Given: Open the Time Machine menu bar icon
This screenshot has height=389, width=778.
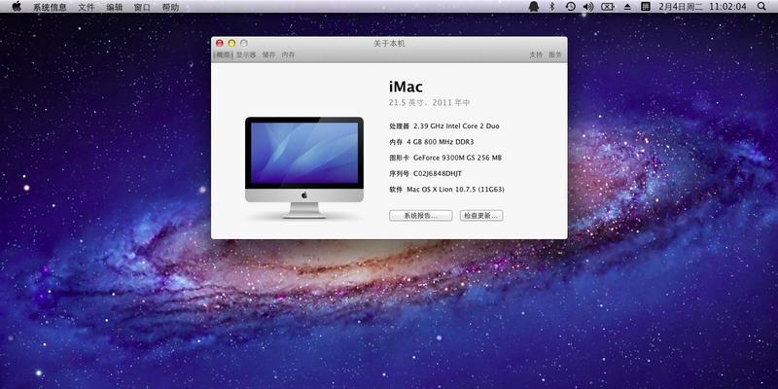Looking at the screenshot, I should pyautogui.click(x=571, y=7).
